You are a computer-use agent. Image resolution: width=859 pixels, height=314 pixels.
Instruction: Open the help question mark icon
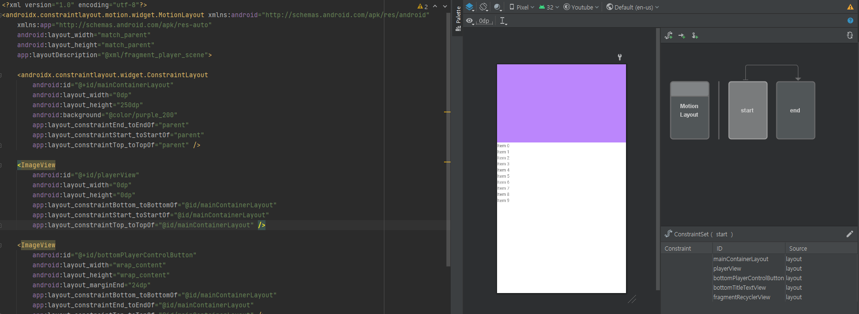click(850, 20)
